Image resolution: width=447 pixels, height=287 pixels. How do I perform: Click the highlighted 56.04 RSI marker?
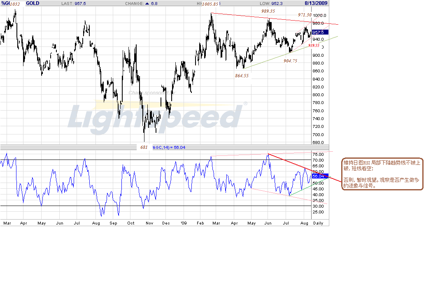320,176
